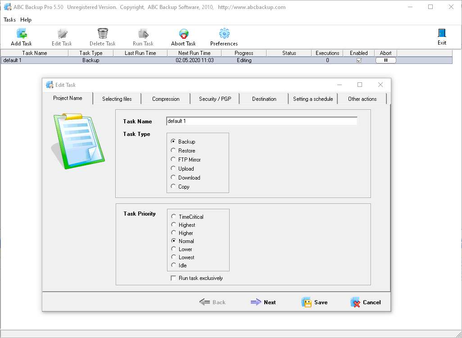Save the task with the Save button
The image size is (462, 338).
point(314,302)
